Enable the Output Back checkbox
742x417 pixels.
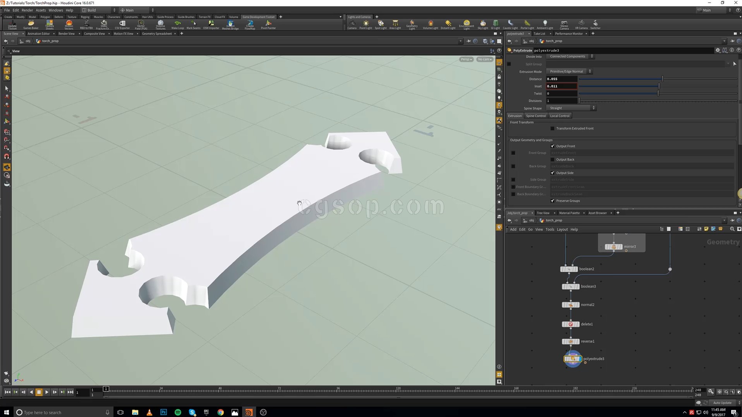[x=553, y=160]
